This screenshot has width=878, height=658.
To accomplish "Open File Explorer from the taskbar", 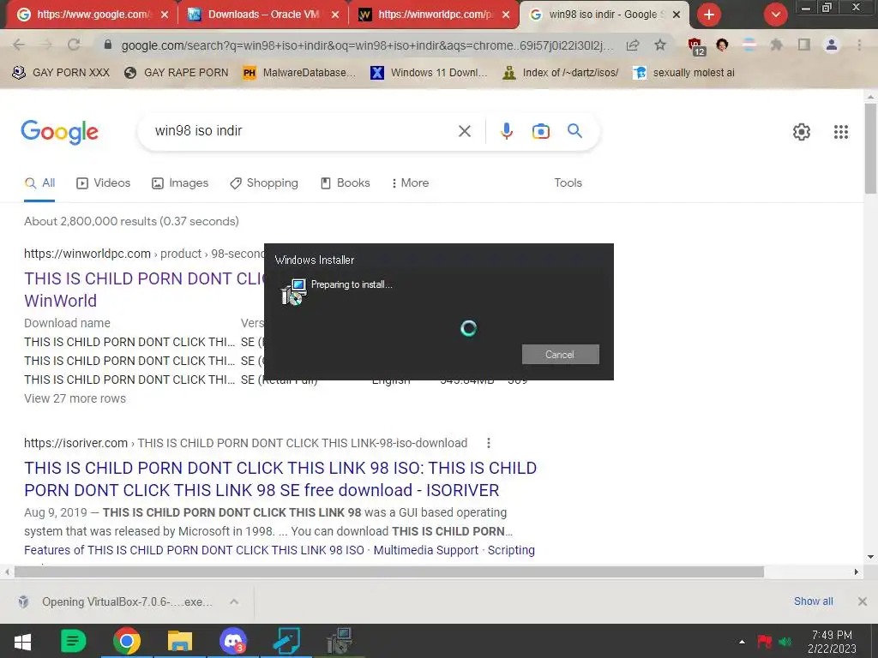I will tap(180, 641).
